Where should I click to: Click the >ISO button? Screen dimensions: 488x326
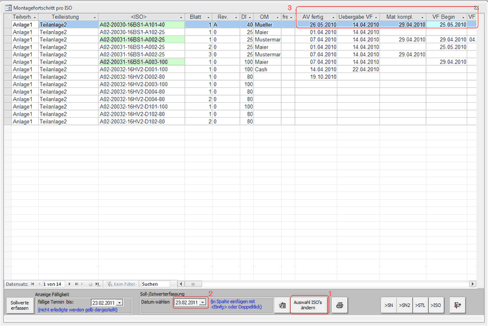pos(436,305)
